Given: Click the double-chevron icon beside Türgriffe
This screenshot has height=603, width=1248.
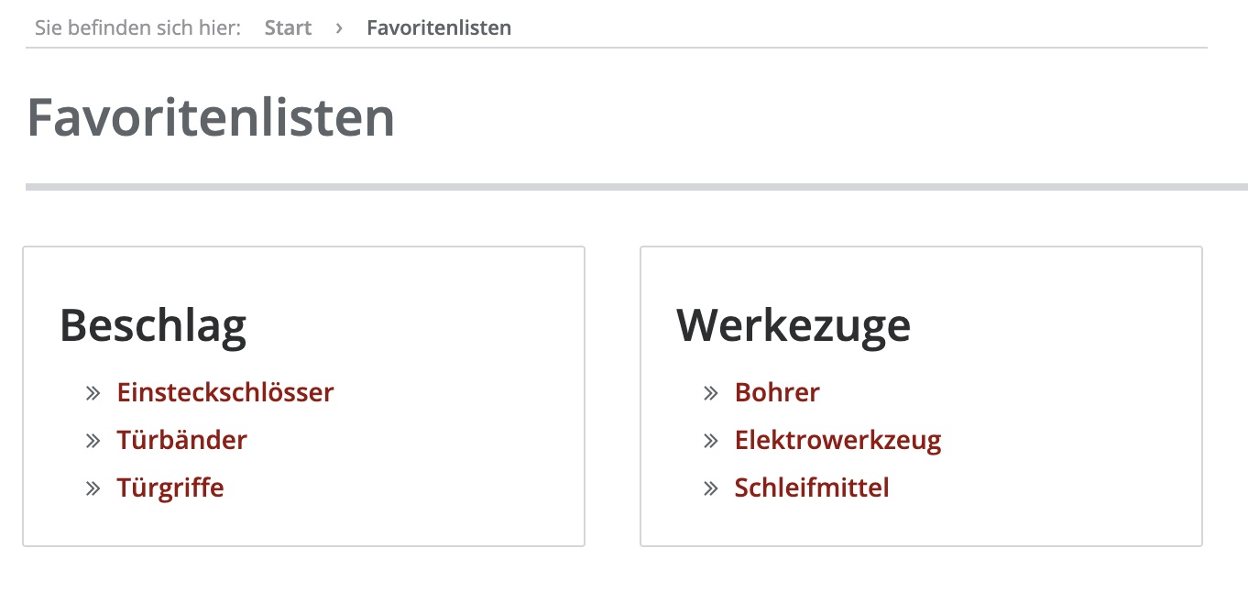Looking at the screenshot, I should 93,488.
